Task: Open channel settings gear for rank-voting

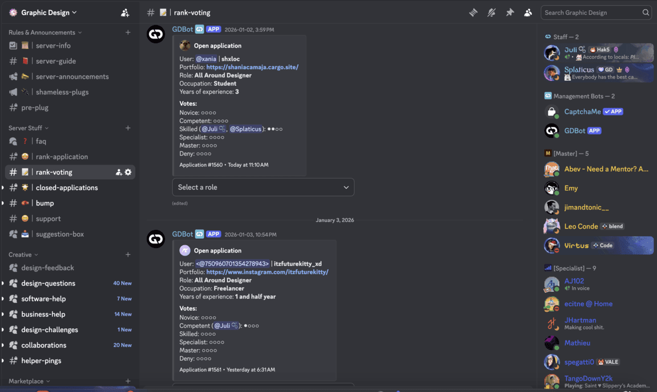Action: (x=128, y=171)
